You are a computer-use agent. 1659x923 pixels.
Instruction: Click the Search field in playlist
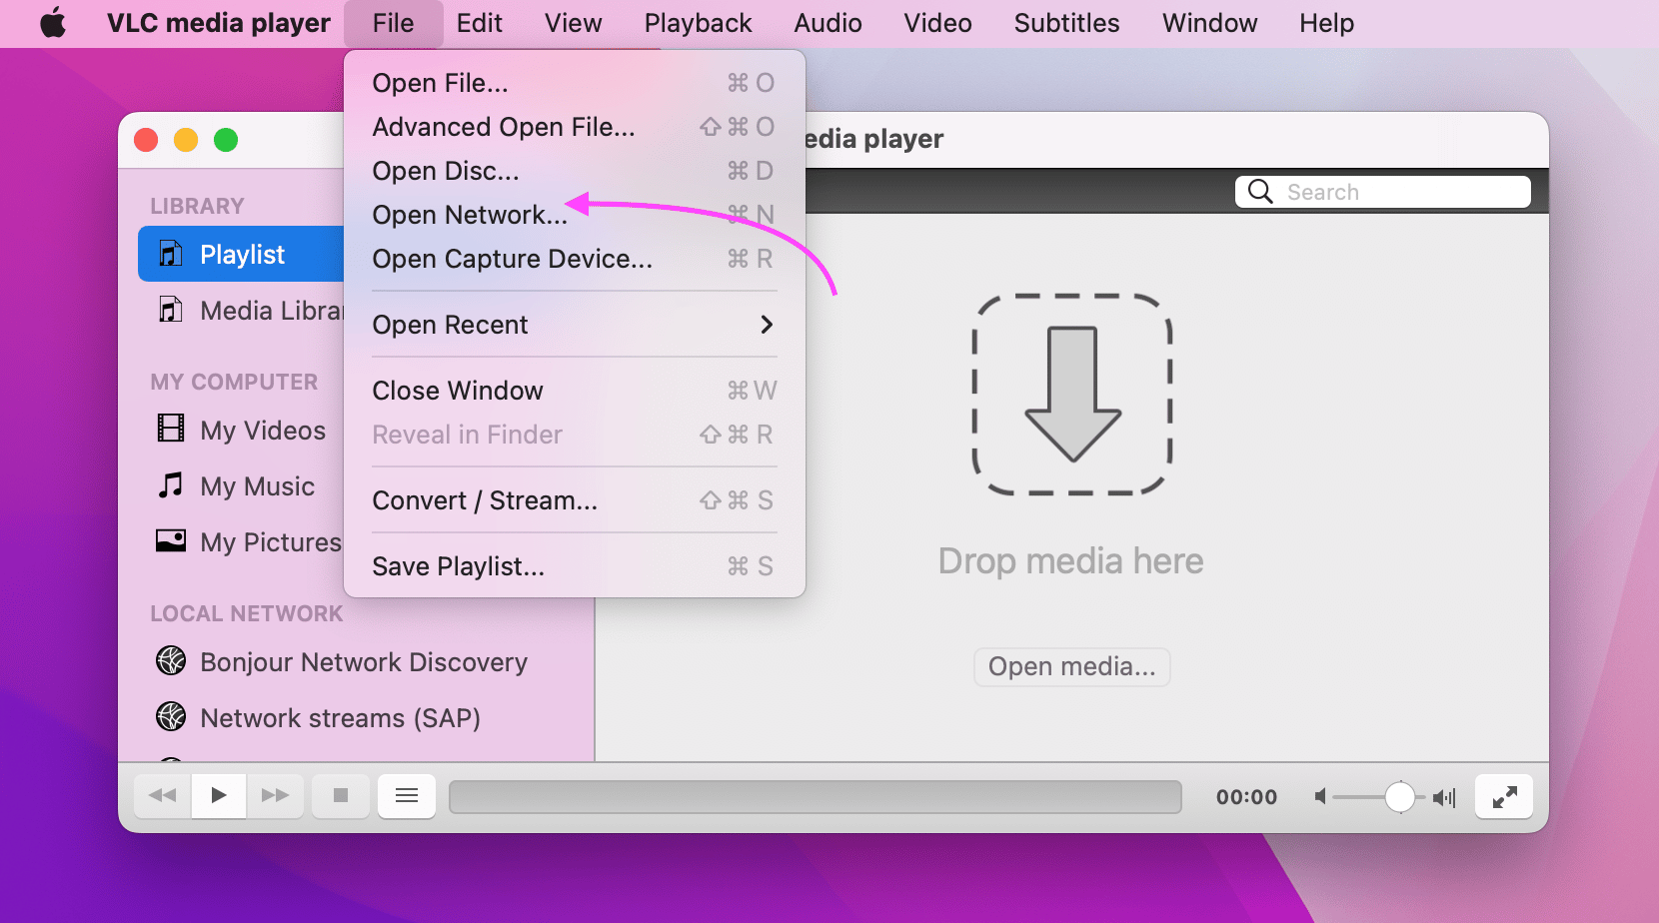[x=1383, y=192]
